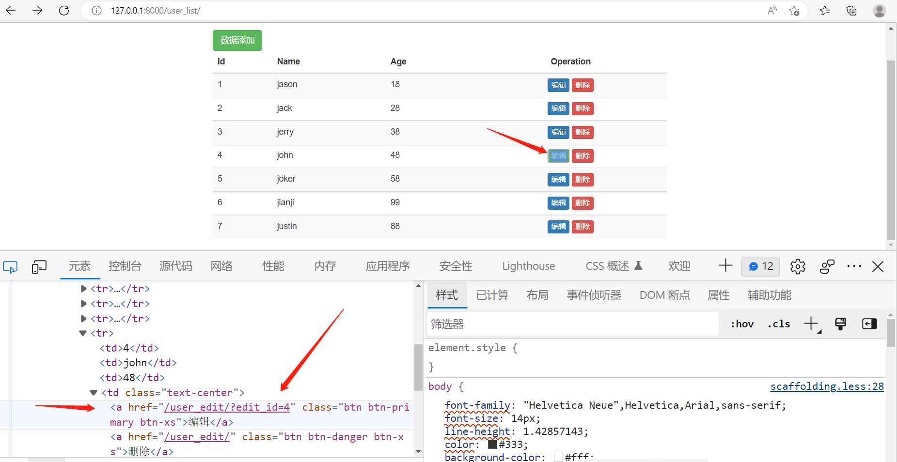Select the <td>john</td> DOM node
Image resolution: width=897 pixels, height=462 pixels.
tap(138, 363)
